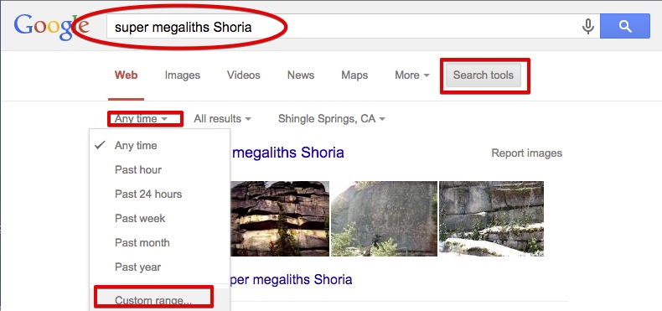Screen dimensions: 662x311
Task: Expand the Any time dropdown
Action: point(141,119)
